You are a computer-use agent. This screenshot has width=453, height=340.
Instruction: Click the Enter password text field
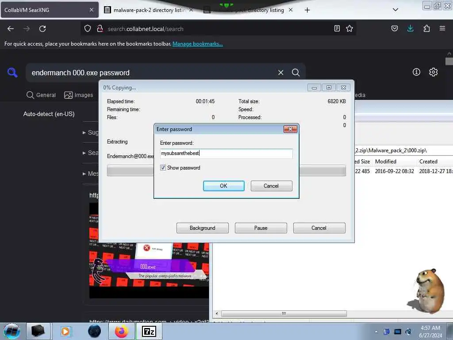pos(226,153)
